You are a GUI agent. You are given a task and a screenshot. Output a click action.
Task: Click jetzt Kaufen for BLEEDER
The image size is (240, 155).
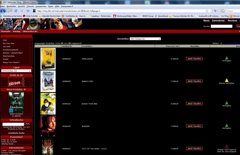tap(194, 126)
